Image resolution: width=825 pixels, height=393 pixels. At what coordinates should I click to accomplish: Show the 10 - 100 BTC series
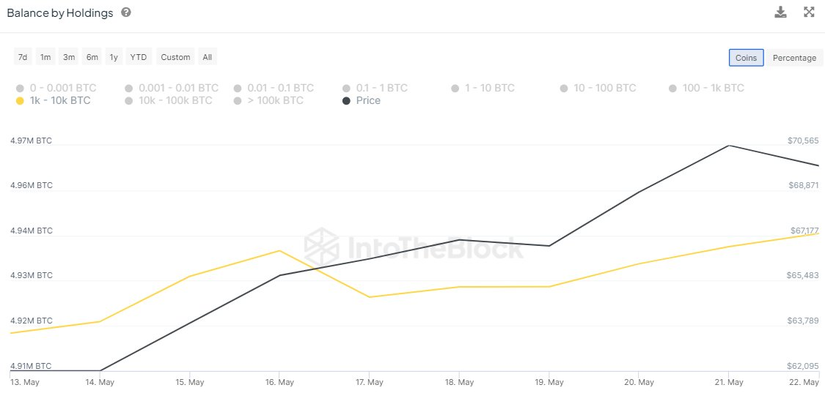tap(598, 89)
